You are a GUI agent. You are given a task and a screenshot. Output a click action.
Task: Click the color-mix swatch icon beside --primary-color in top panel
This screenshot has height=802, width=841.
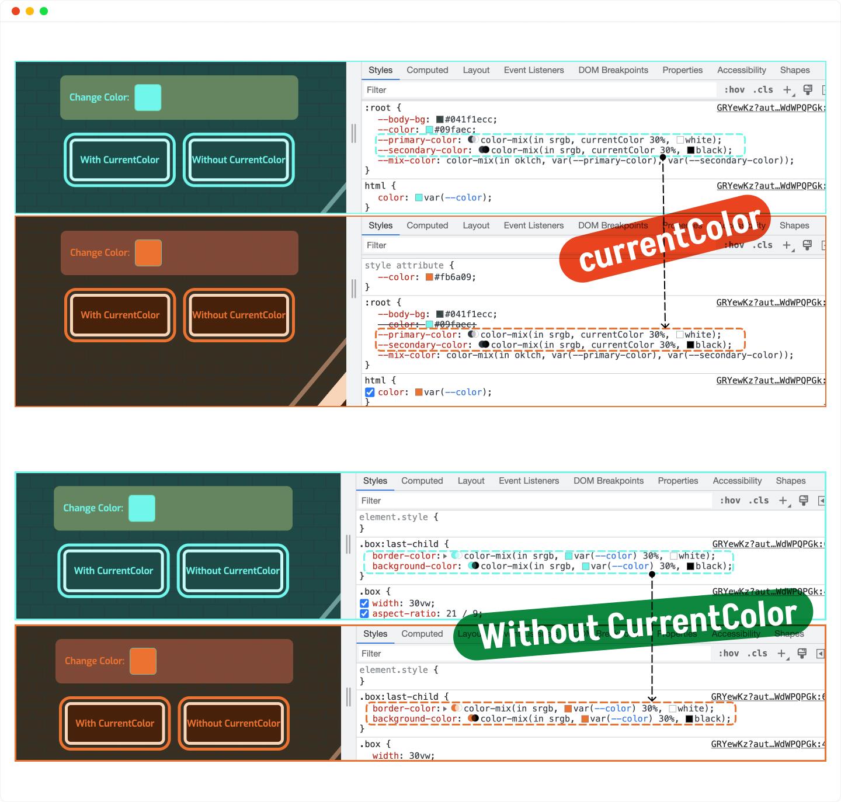pos(473,140)
